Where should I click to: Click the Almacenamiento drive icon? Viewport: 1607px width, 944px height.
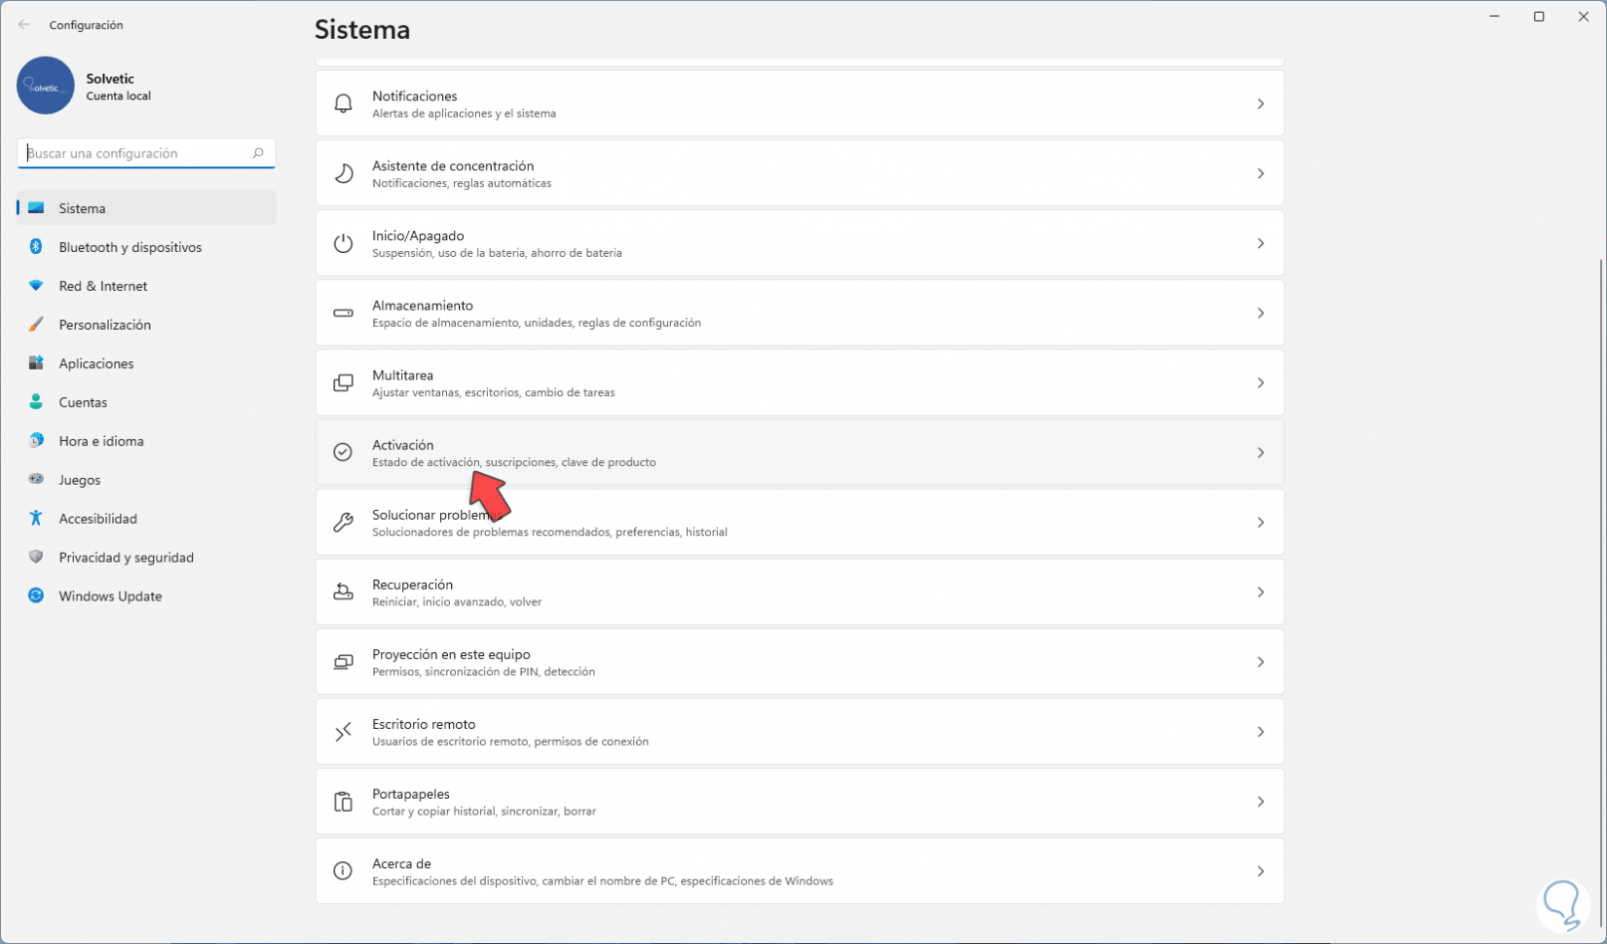pos(343,313)
